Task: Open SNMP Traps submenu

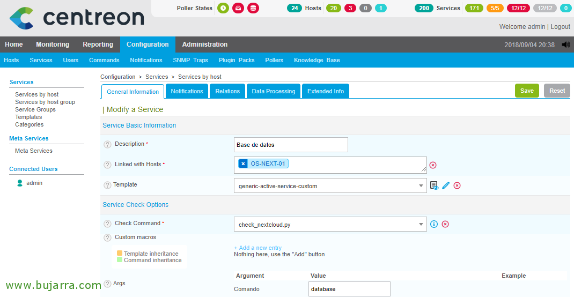Action: click(x=190, y=60)
